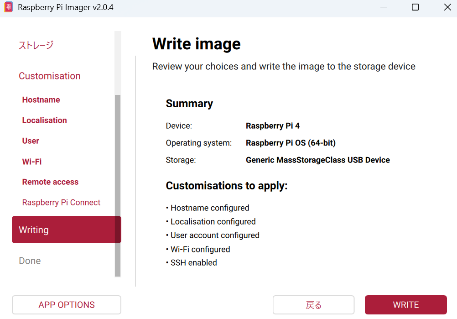Click the 戻る back button

click(313, 305)
